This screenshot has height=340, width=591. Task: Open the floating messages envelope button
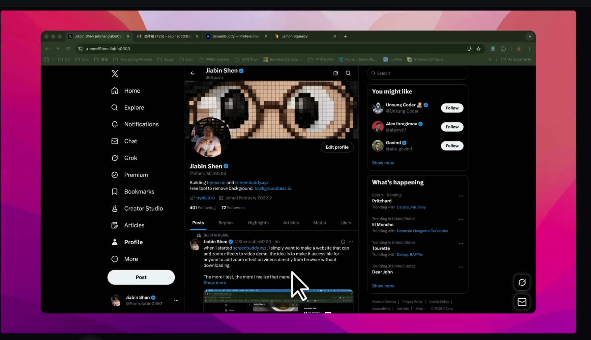tap(522, 302)
